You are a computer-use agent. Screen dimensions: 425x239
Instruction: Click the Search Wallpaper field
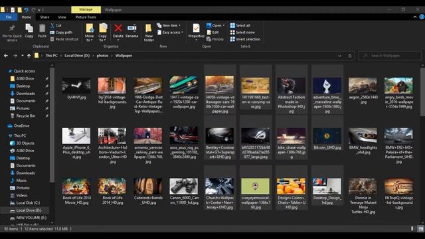point(390,56)
